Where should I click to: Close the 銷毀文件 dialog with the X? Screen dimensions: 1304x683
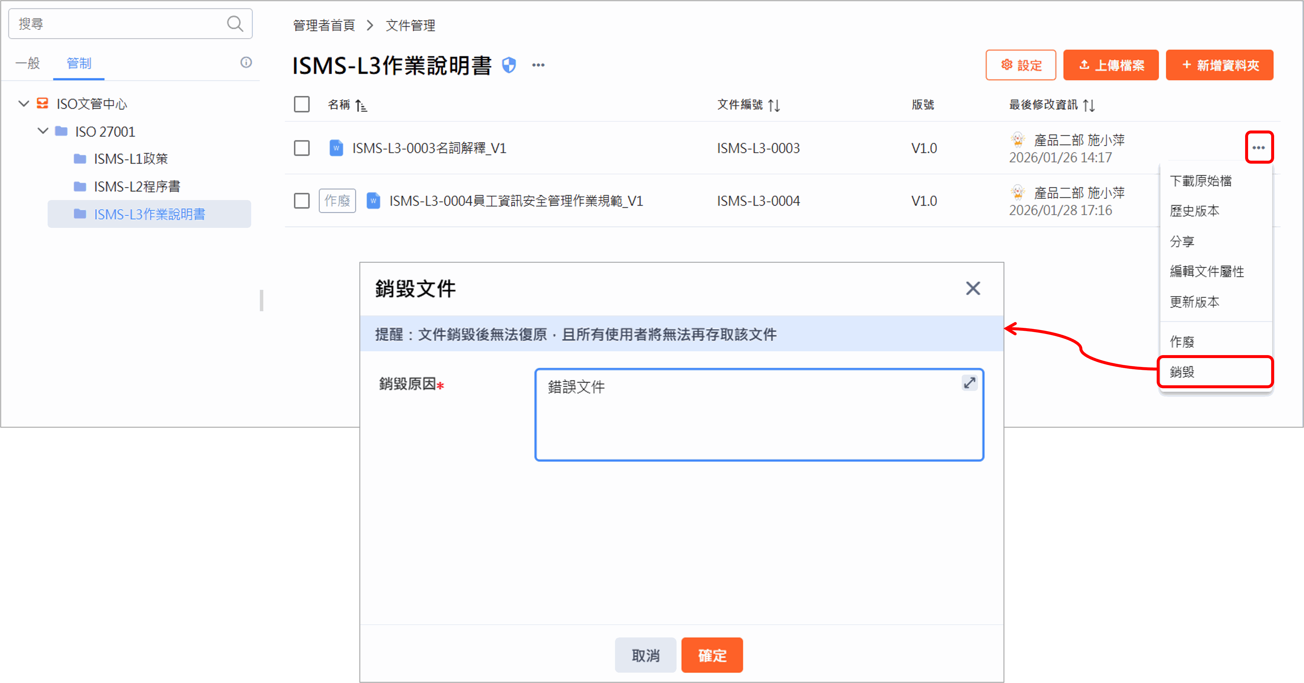(972, 289)
